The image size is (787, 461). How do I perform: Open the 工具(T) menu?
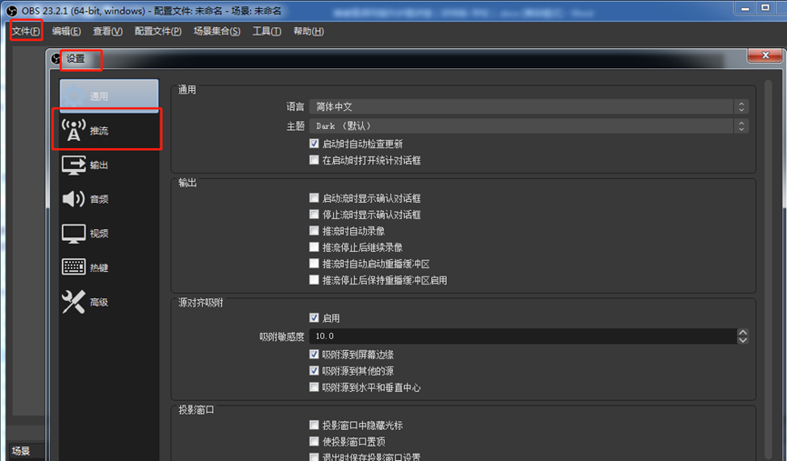tap(267, 31)
